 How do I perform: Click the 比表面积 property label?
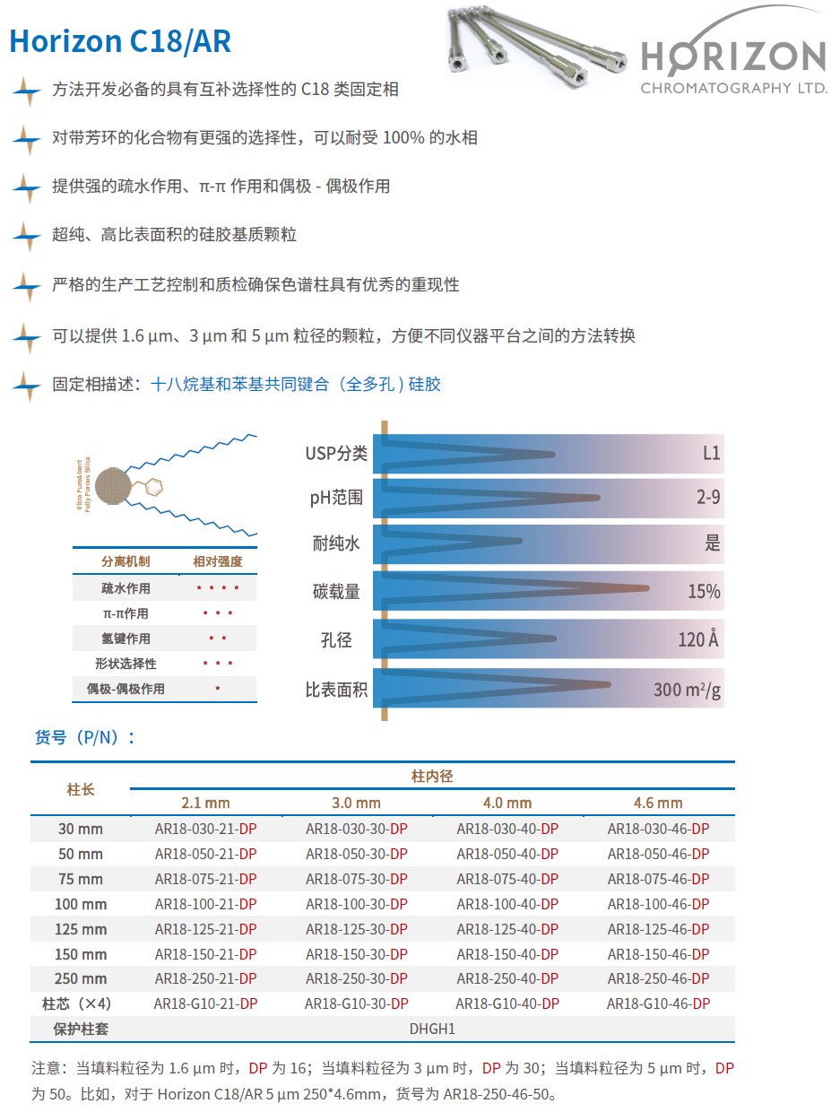pos(336,690)
